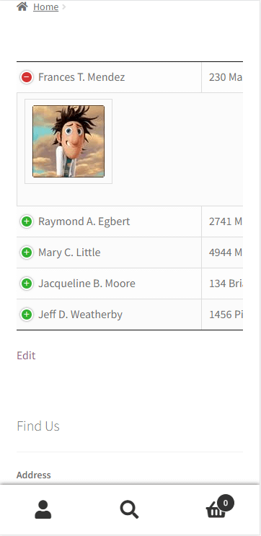This screenshot has width=261, height=536.
Task: Open the Edit link below the table
Action: [26, 356]
